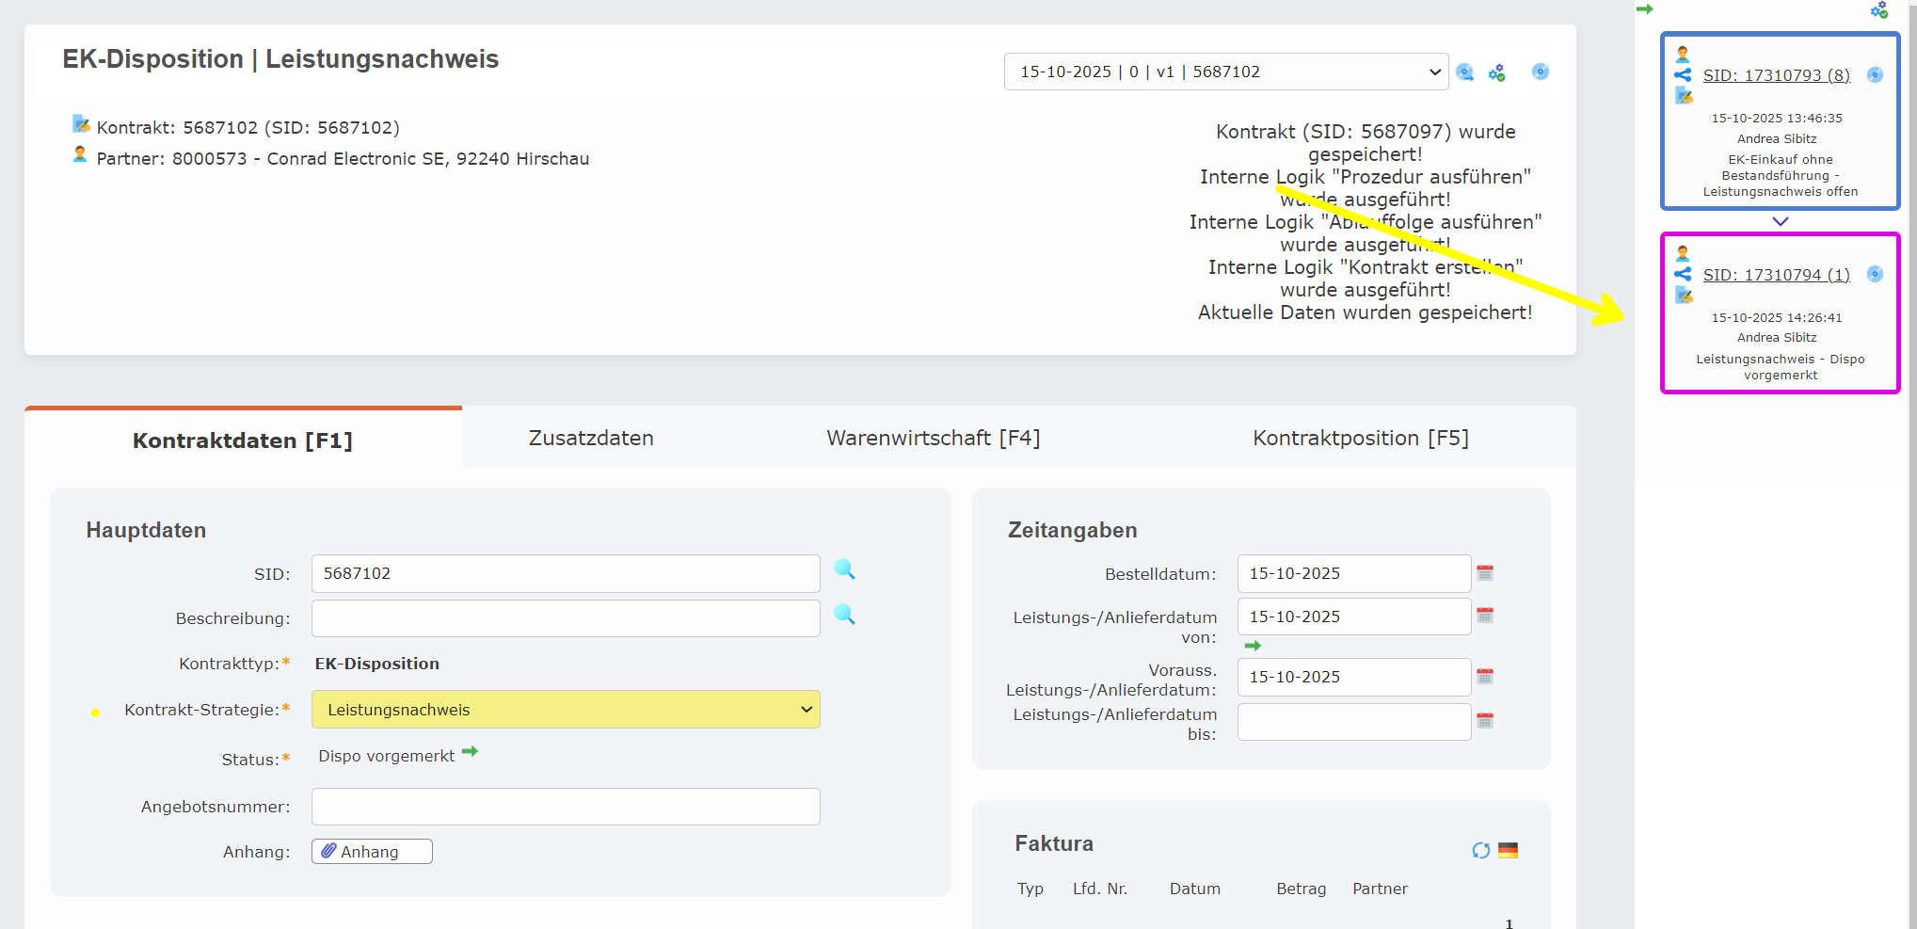Click the Anhang attachment button
Image resolution: width=1917 pixels, height=929 pixels.
point(372,852)
